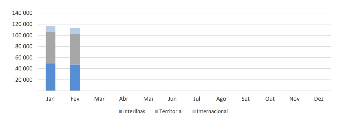Select the gray Territorial segment of Fev bar
This screenshot has width=348, height=120.
75,49
